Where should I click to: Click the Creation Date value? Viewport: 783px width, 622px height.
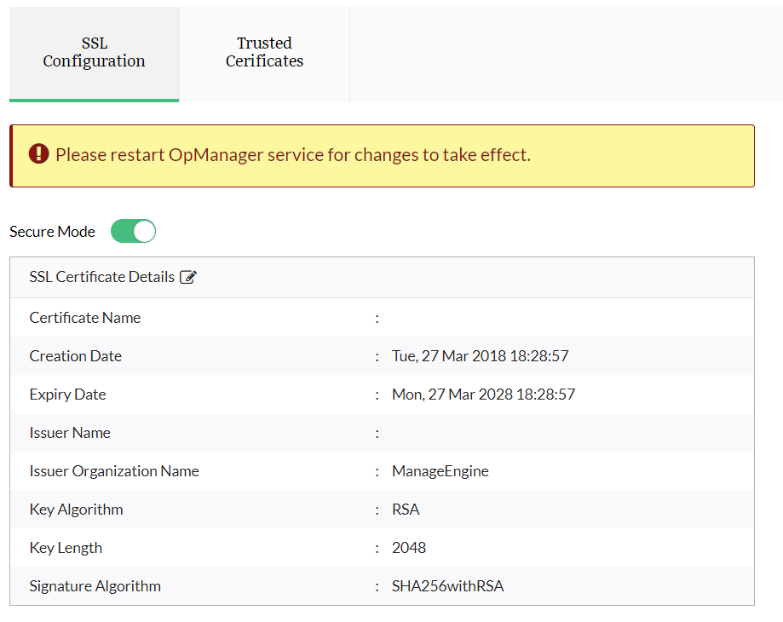pos(480,355)
